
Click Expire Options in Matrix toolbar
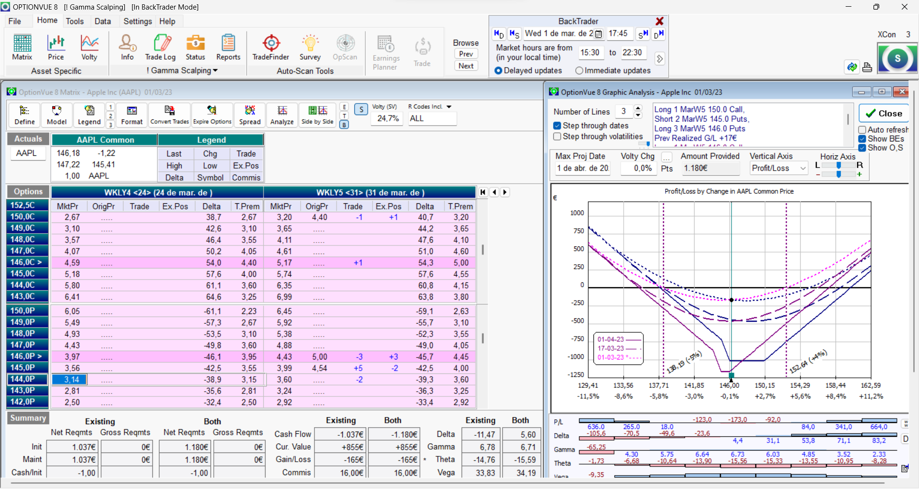(x=212, y=116)
